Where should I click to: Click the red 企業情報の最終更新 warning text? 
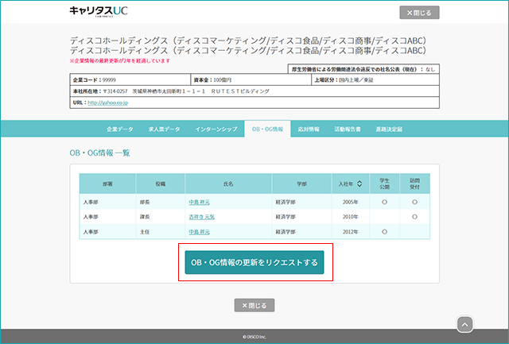click(120, 60)
